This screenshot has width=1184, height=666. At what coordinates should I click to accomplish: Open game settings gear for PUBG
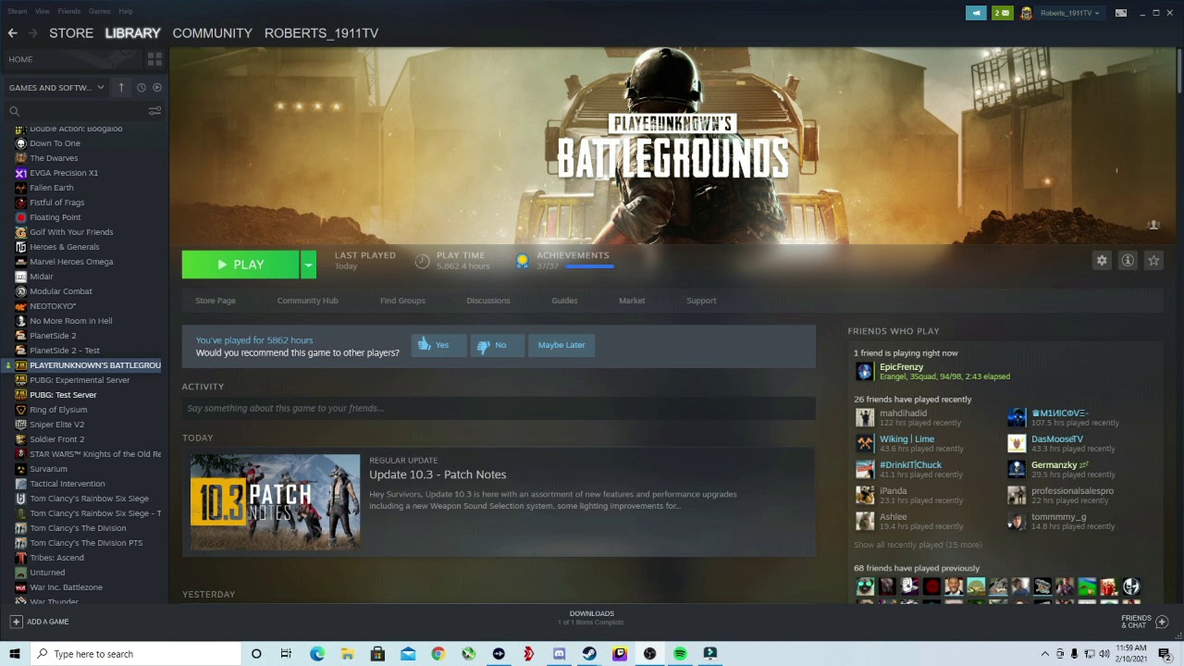[1102, 261]
